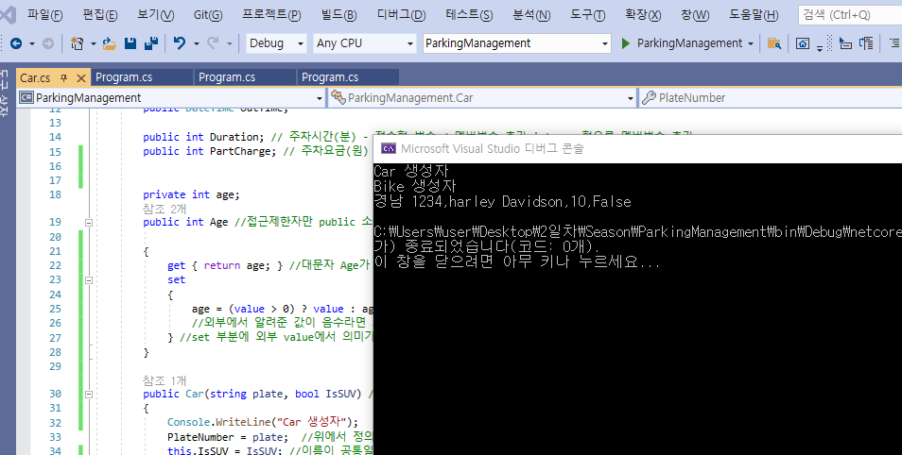This screenshot has width=902, height=455.
Task: Open the Undo history dropdown arrow
Action: (196, 43)
